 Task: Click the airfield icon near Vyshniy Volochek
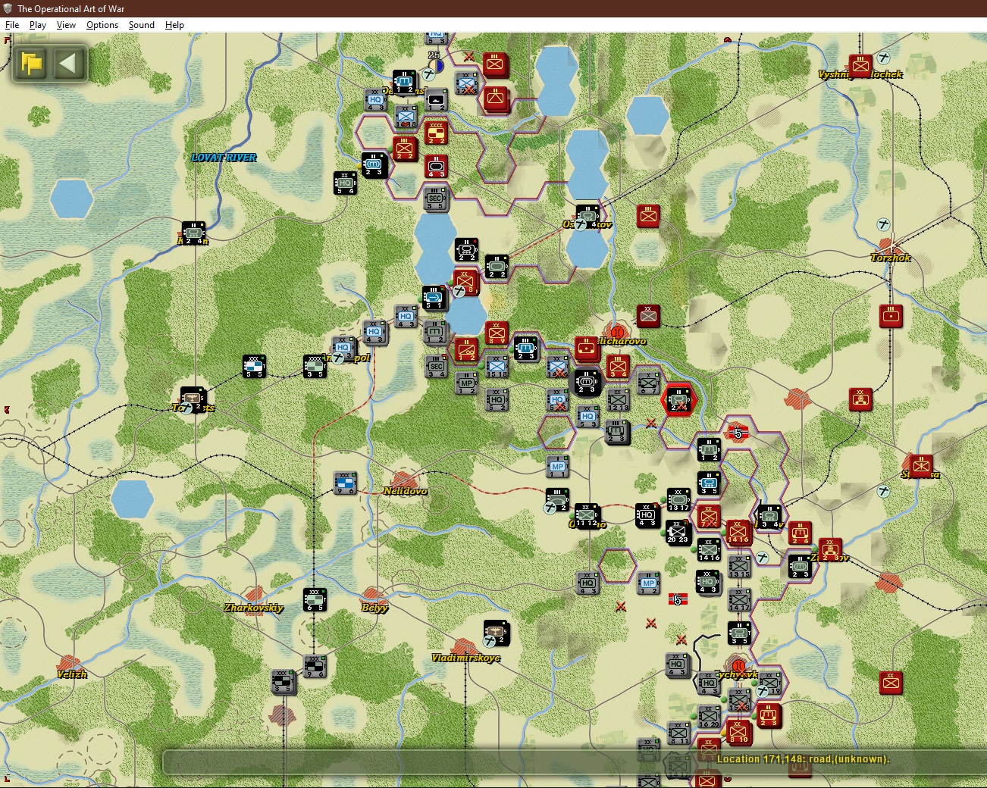point(883,58)
